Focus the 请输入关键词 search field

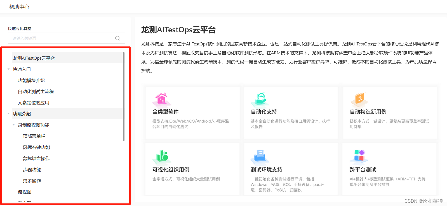[x=67, y=38]
